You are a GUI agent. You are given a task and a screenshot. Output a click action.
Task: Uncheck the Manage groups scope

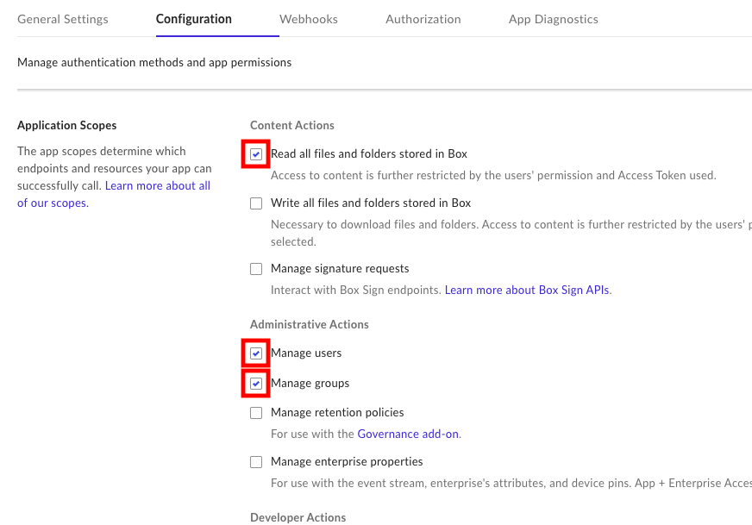point(256,383)
